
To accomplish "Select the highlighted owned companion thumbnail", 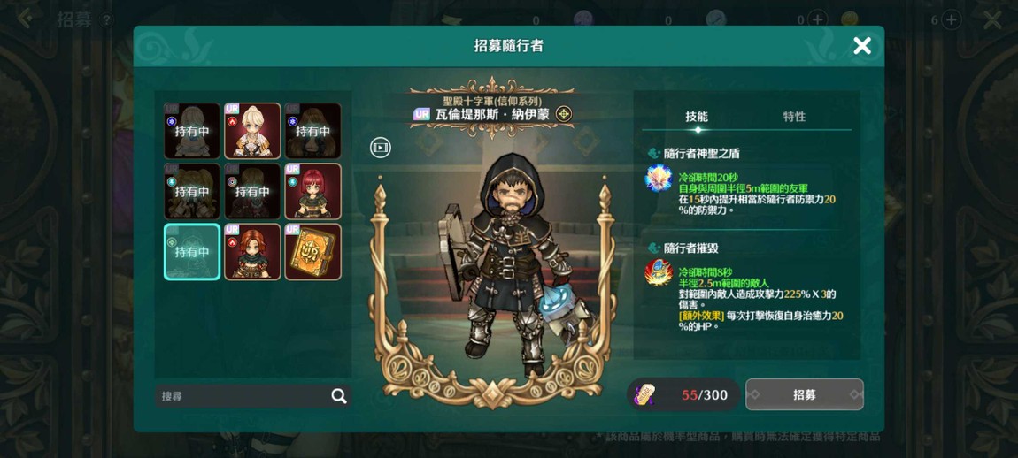I will click(192, 252).
